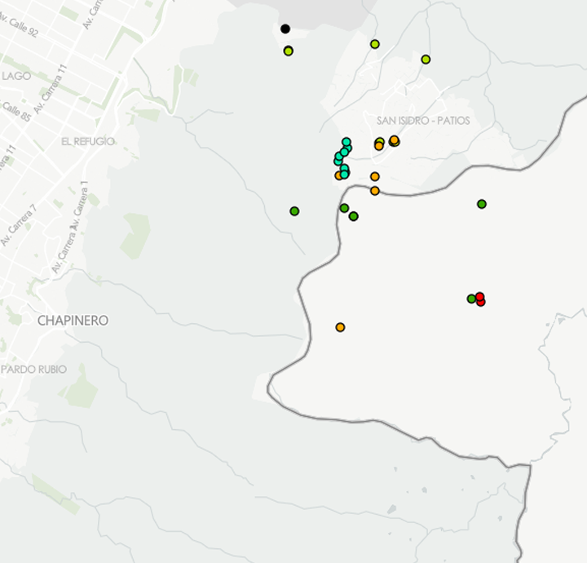587x563 pixels.
Task: Click the dark green marker beside the red markers
Action: (471, 299)
